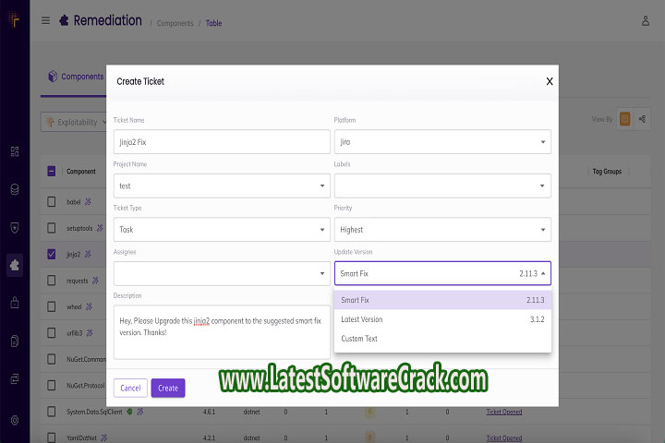665x443 pixels.
Task: Click the shield icon in sidebar
Action: point(14,227)
